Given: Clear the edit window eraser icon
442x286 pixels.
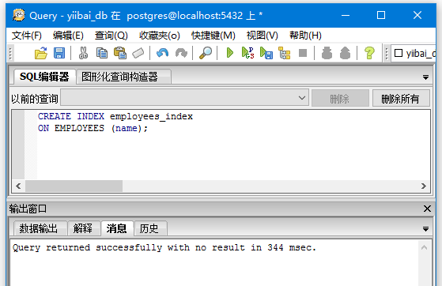Looking at the screenshot, I should pyautogui.click(x=138, y=53).
